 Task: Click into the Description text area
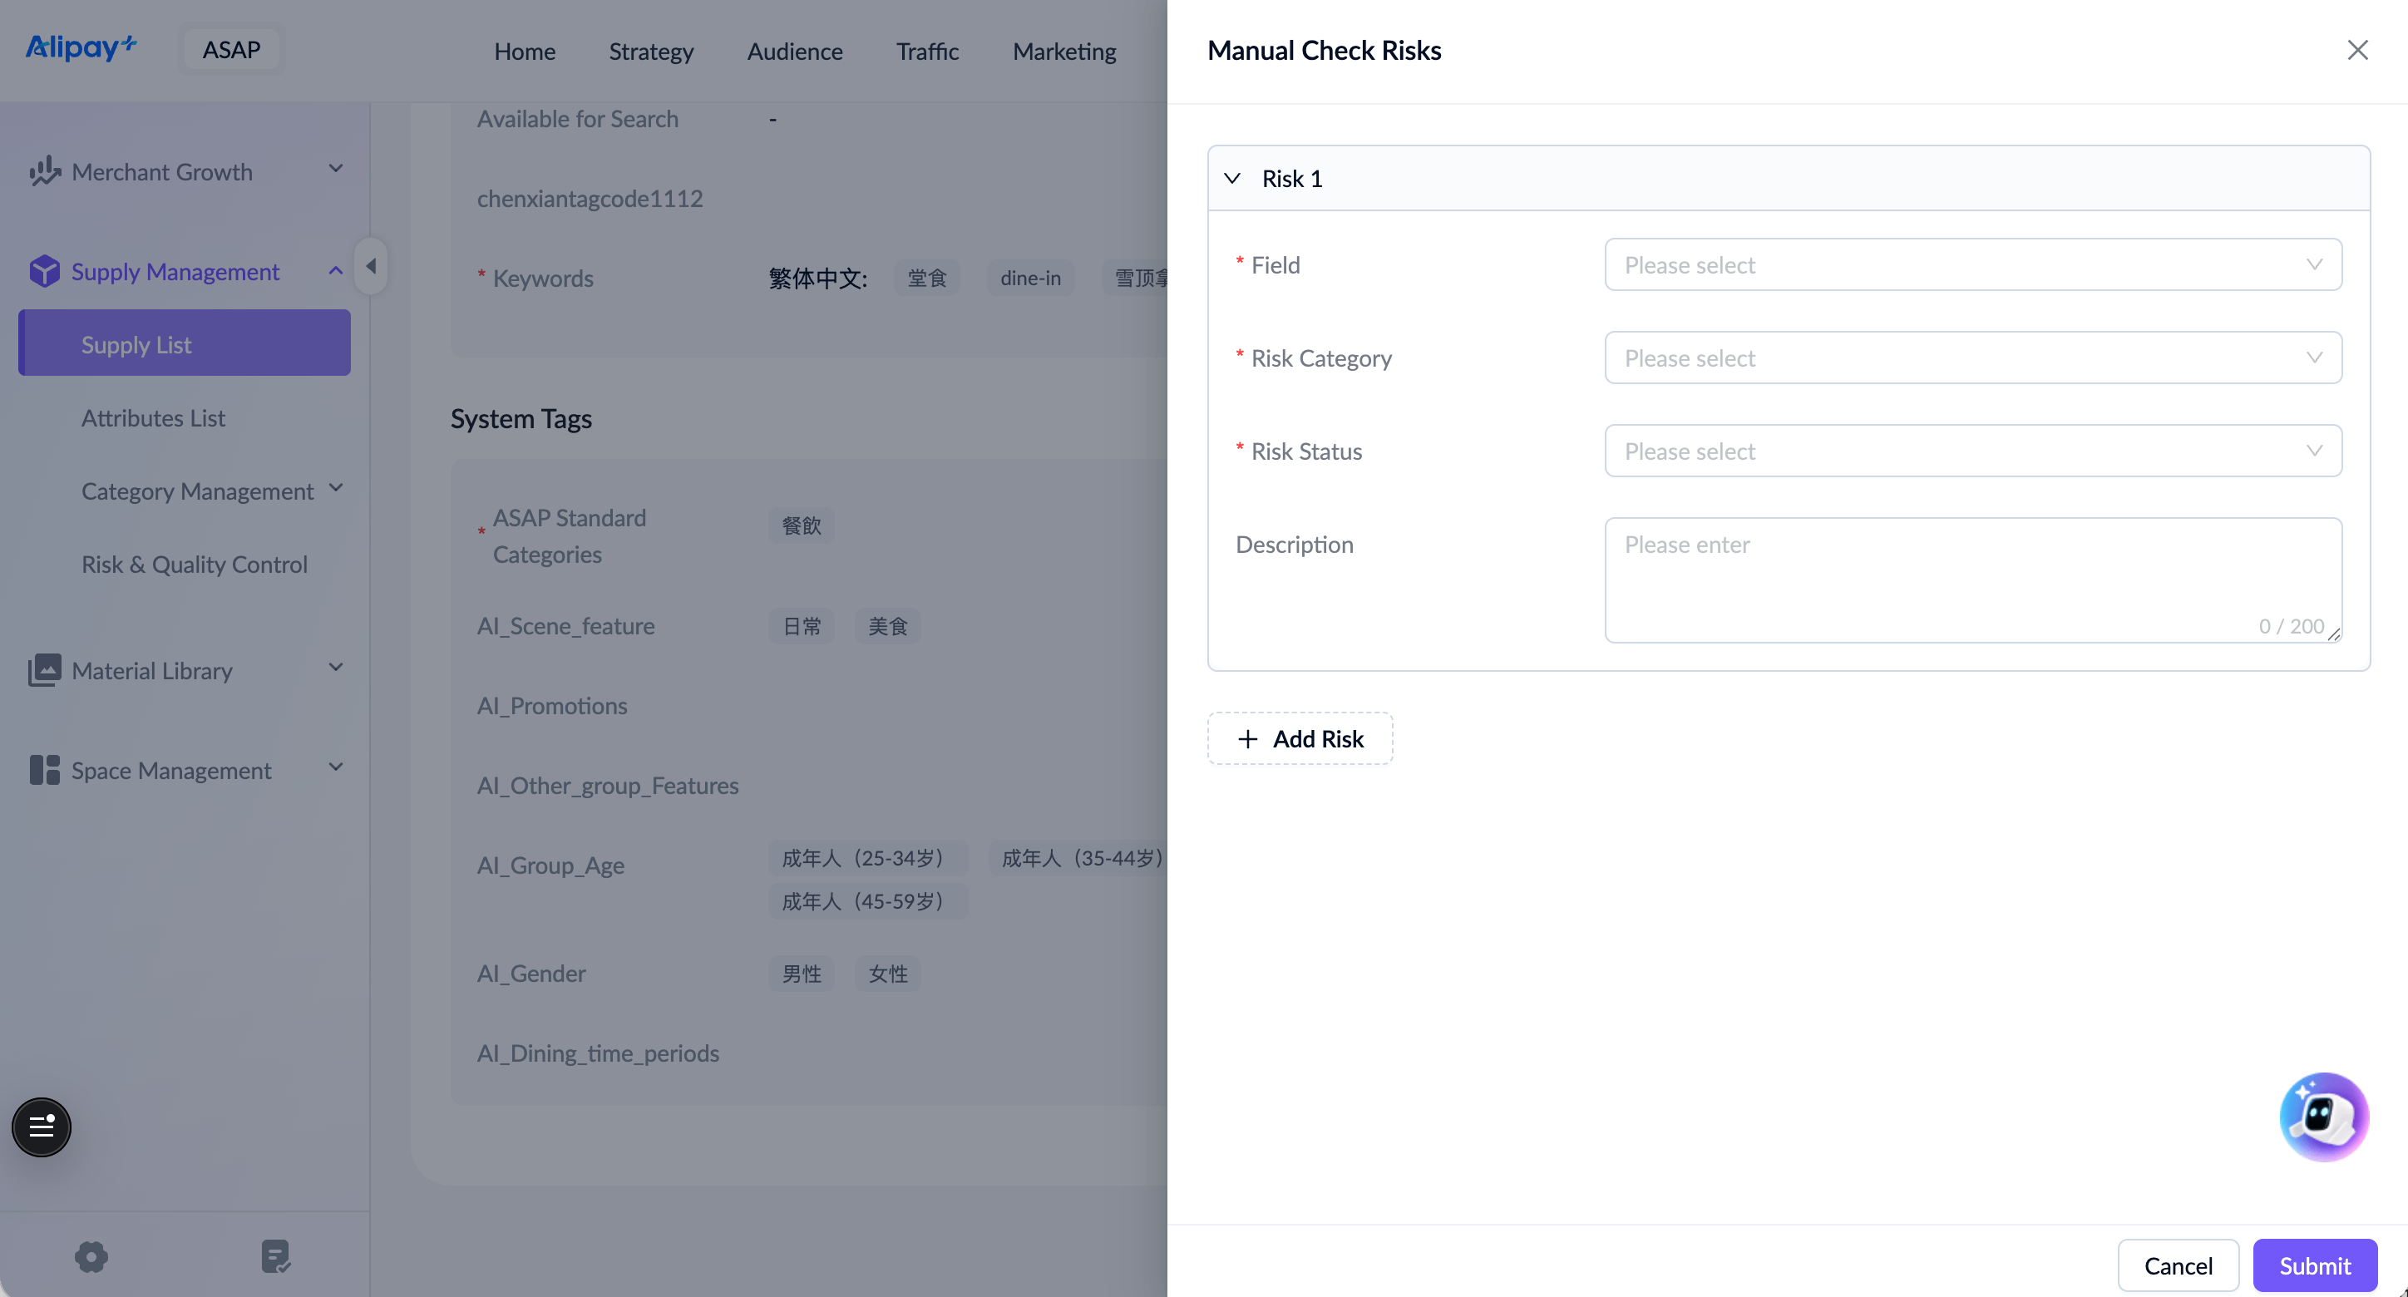(1972, 579)
